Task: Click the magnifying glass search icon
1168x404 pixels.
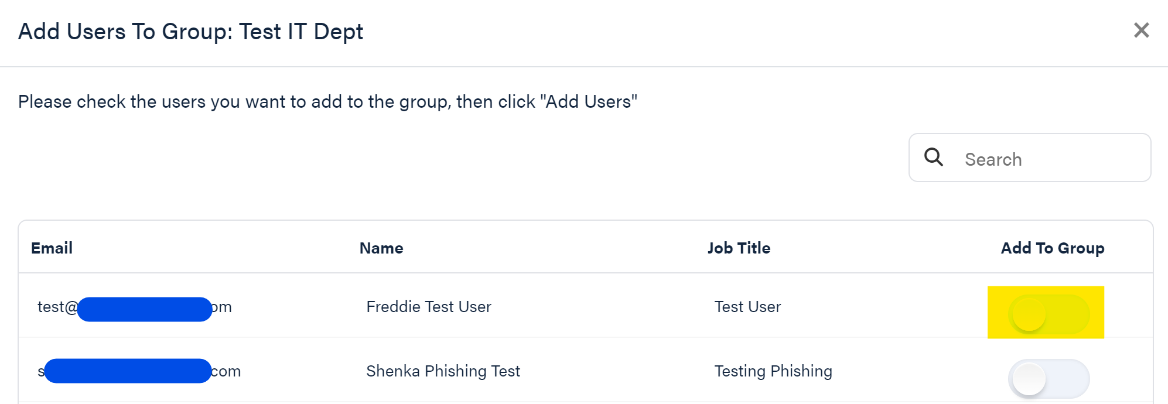Action: [x=934, y=157]
